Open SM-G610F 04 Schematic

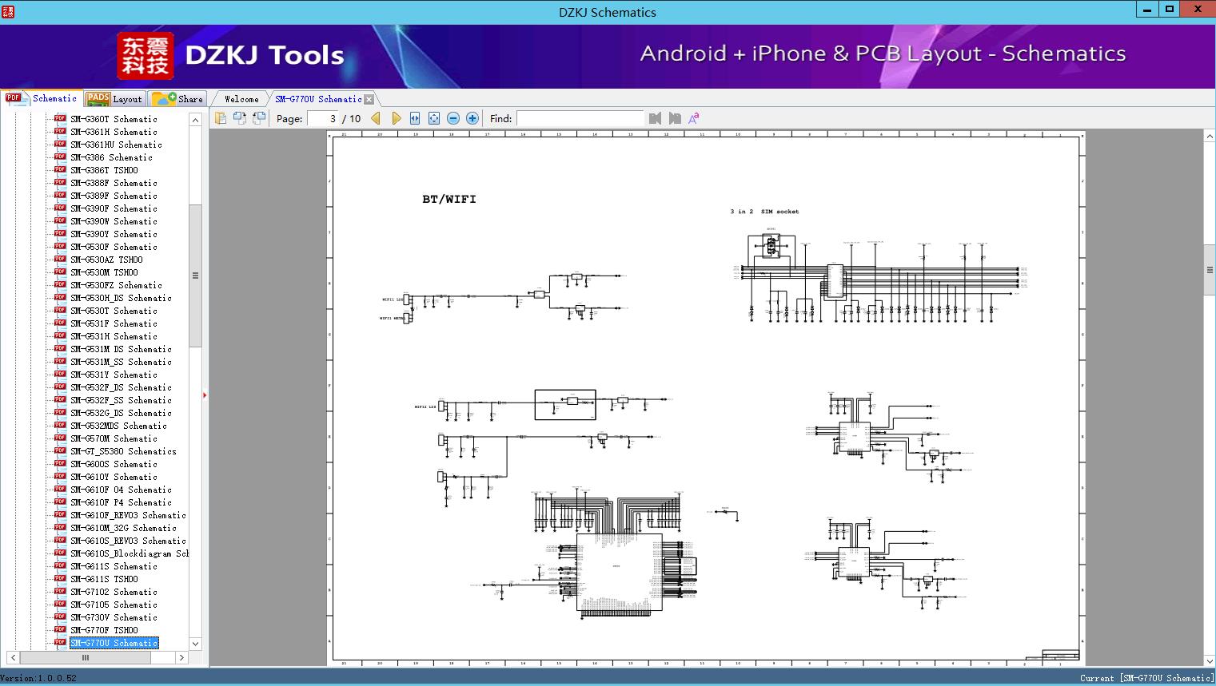point(121,490)
